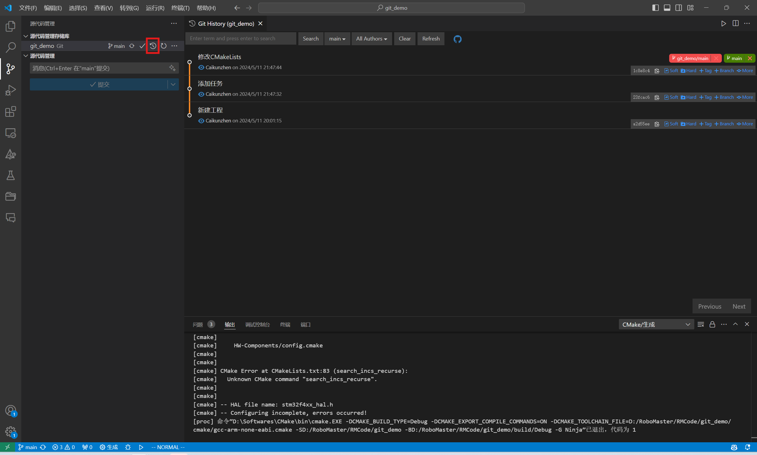Click the refresh icon next to git_demo repository

pyautogui.click(x=164, y=46)
